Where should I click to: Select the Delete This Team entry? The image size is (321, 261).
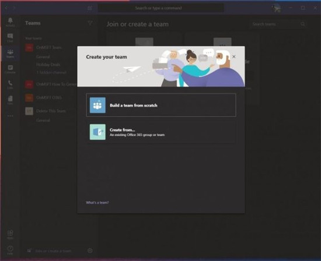pyautogui.click(x=51, y=111)
